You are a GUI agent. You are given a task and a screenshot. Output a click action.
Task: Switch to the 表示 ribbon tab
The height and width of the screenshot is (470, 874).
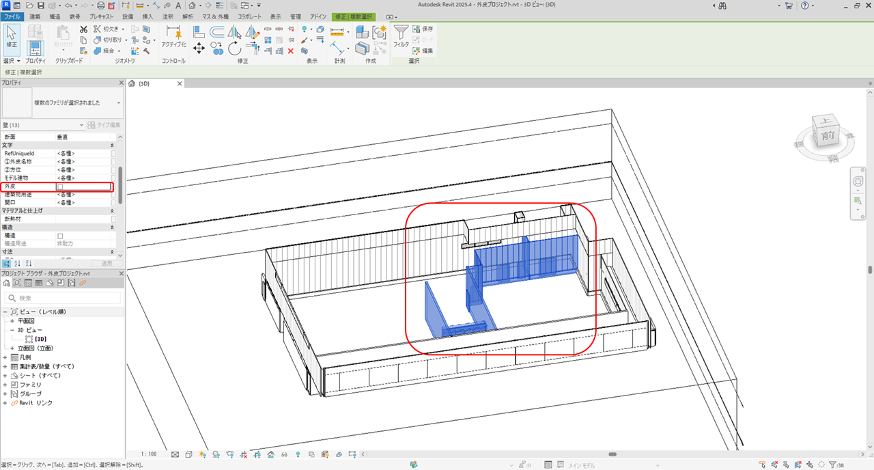coord(275,16)
